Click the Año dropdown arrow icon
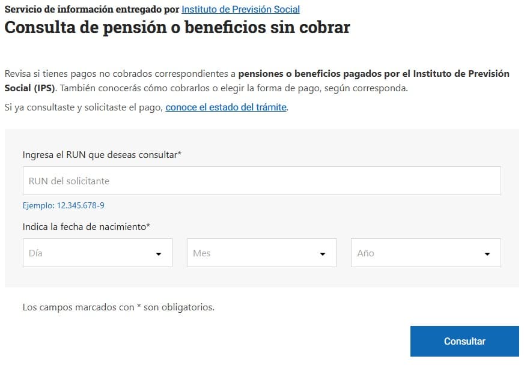The width and height of the screenshot is (524, 365). [487, 254]
